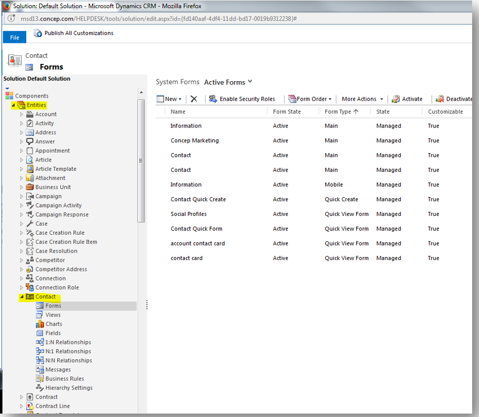Open the File menu
This screenshot has width=479, height=417.
[14, 37]
